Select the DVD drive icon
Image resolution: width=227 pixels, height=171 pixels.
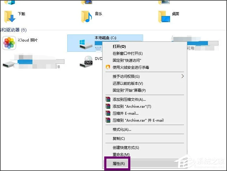[x=86, y=61]
